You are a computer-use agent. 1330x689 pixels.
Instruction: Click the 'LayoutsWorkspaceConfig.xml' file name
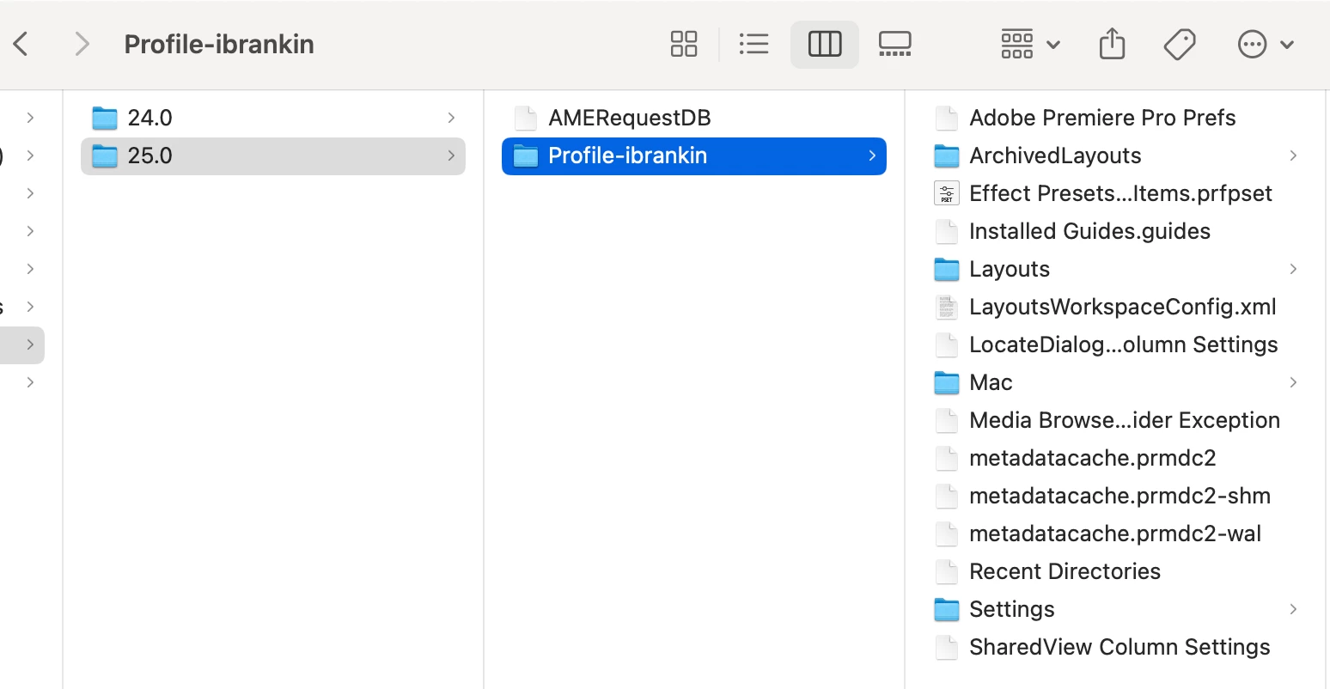click(x=1123, y=307)
